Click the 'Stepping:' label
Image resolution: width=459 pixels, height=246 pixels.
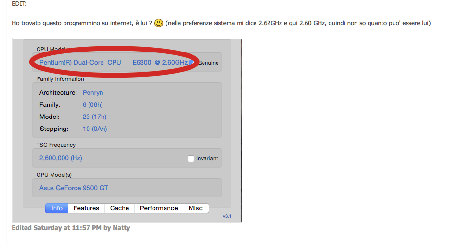[54, 129]
